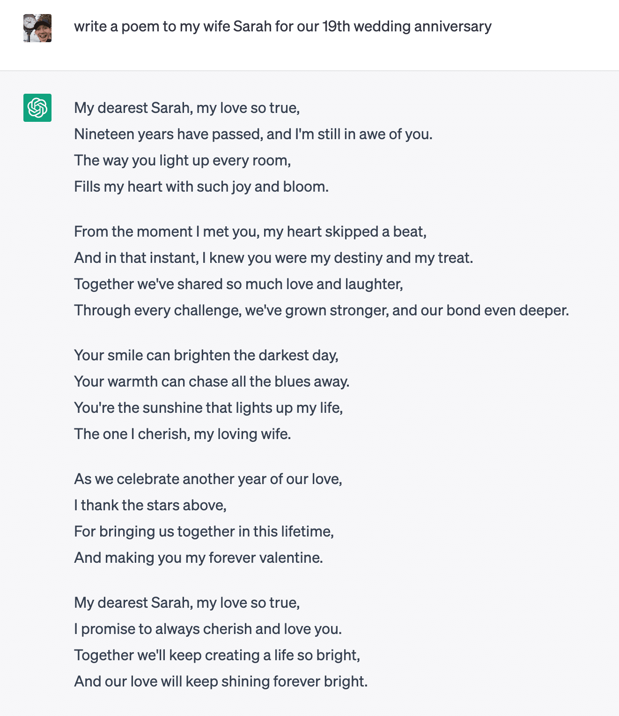
Task: Click the line "I thank the stars above"
Action: (x=150, y=505)
